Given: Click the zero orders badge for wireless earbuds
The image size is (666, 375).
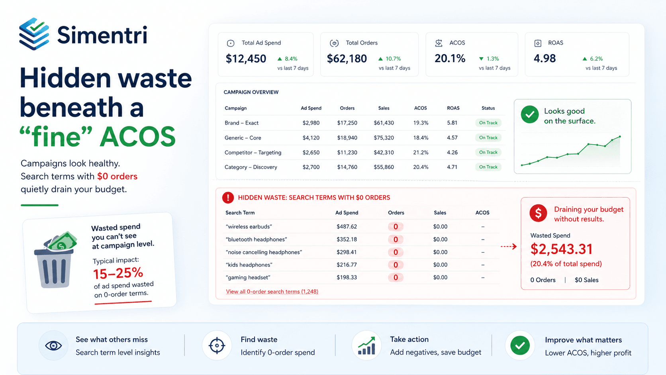Looking at the screenshot, I should pos(396,227).
